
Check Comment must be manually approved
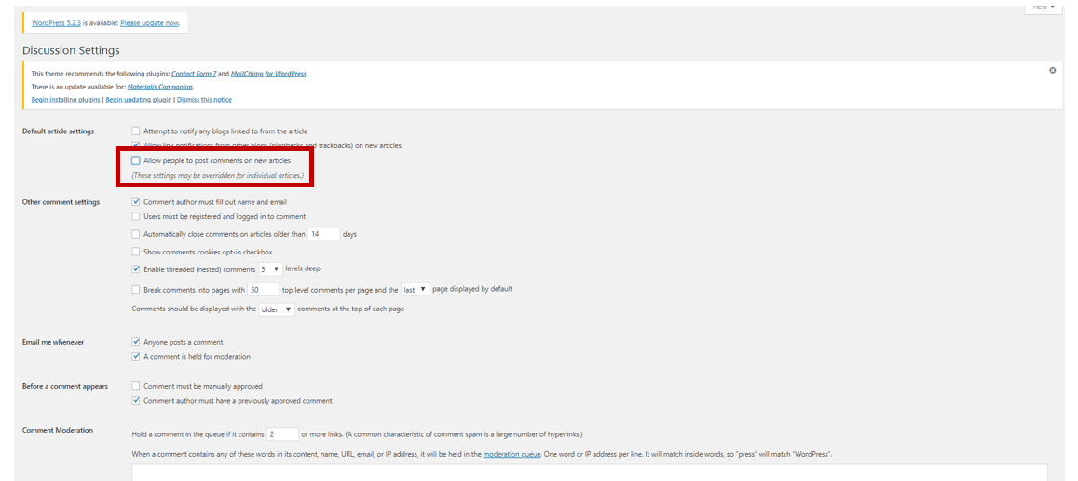(136, 386)
